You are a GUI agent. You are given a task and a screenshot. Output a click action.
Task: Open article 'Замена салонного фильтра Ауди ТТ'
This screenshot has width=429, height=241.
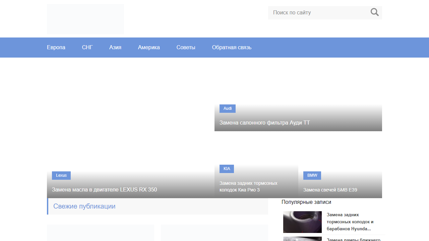pos(265,123)
